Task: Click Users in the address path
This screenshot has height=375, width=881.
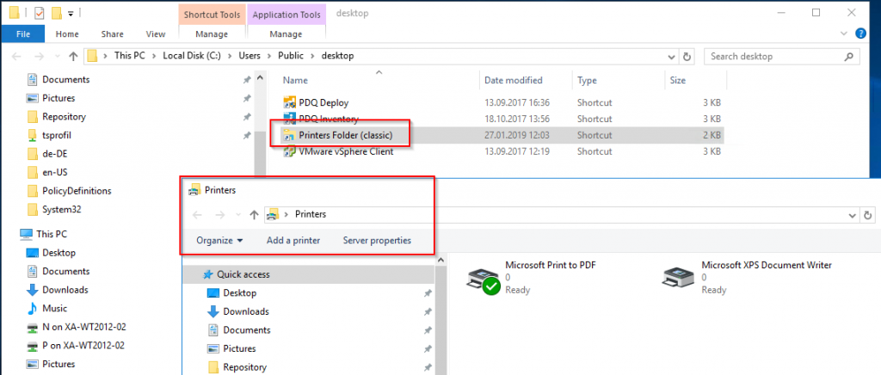Action: point(250,56)
